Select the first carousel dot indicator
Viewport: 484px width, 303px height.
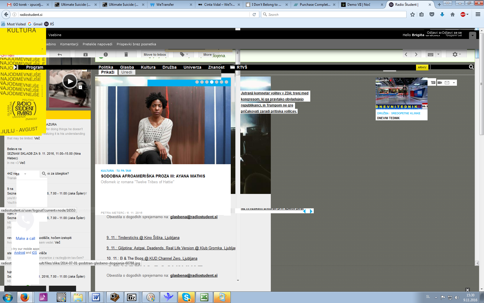pos(197,82)
